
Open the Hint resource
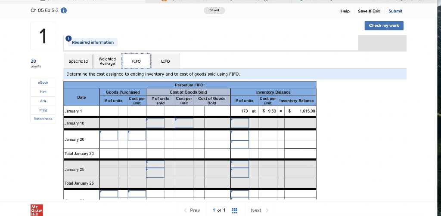(43, 92)
